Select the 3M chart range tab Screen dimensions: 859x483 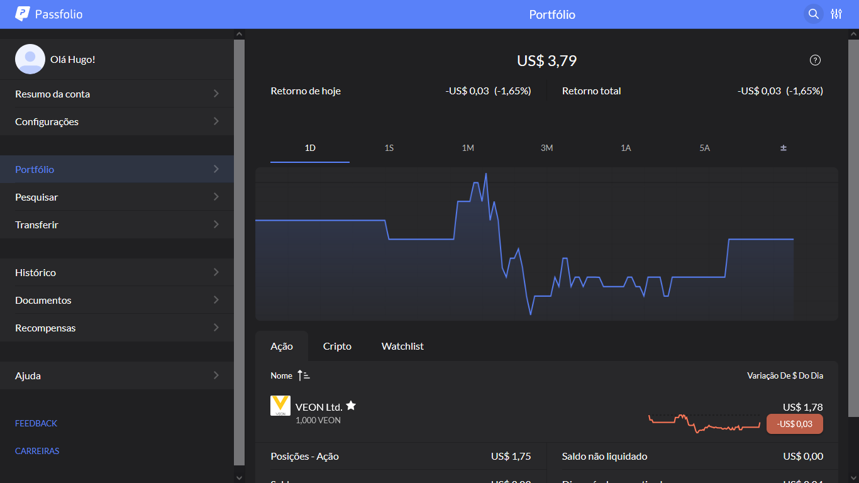pos(547,148)
